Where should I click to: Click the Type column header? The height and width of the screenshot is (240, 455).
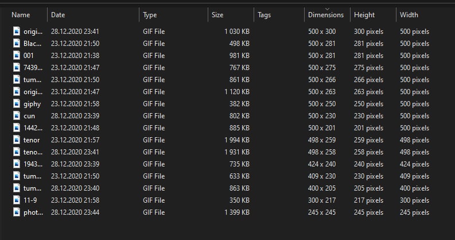pyautogui.click(x=150, y=14)
